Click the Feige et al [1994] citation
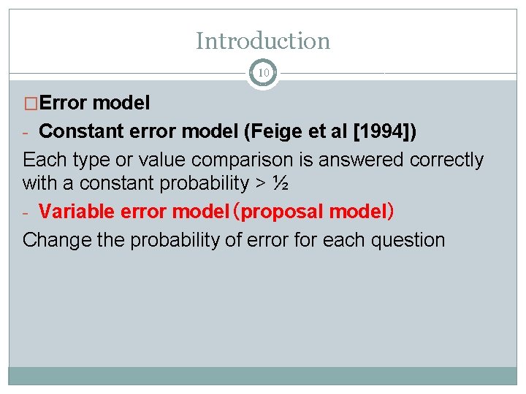 tap(330, 131)
